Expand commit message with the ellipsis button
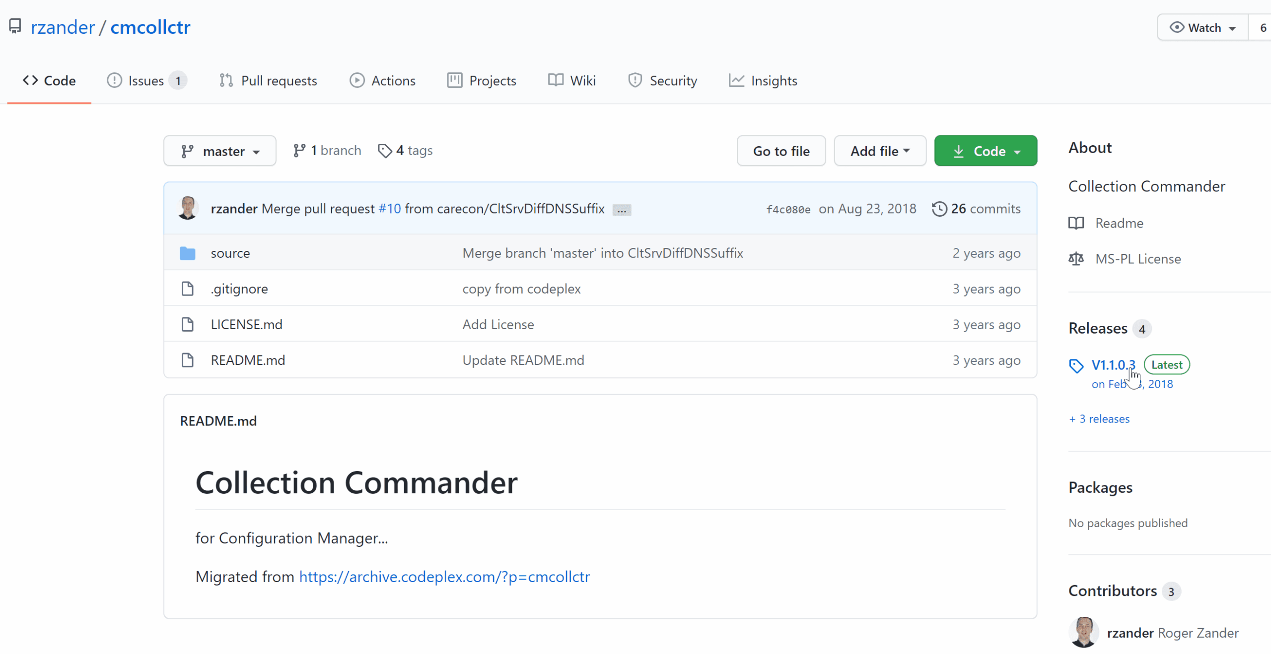Viewport: 1271px width, 654px height. 622,210
